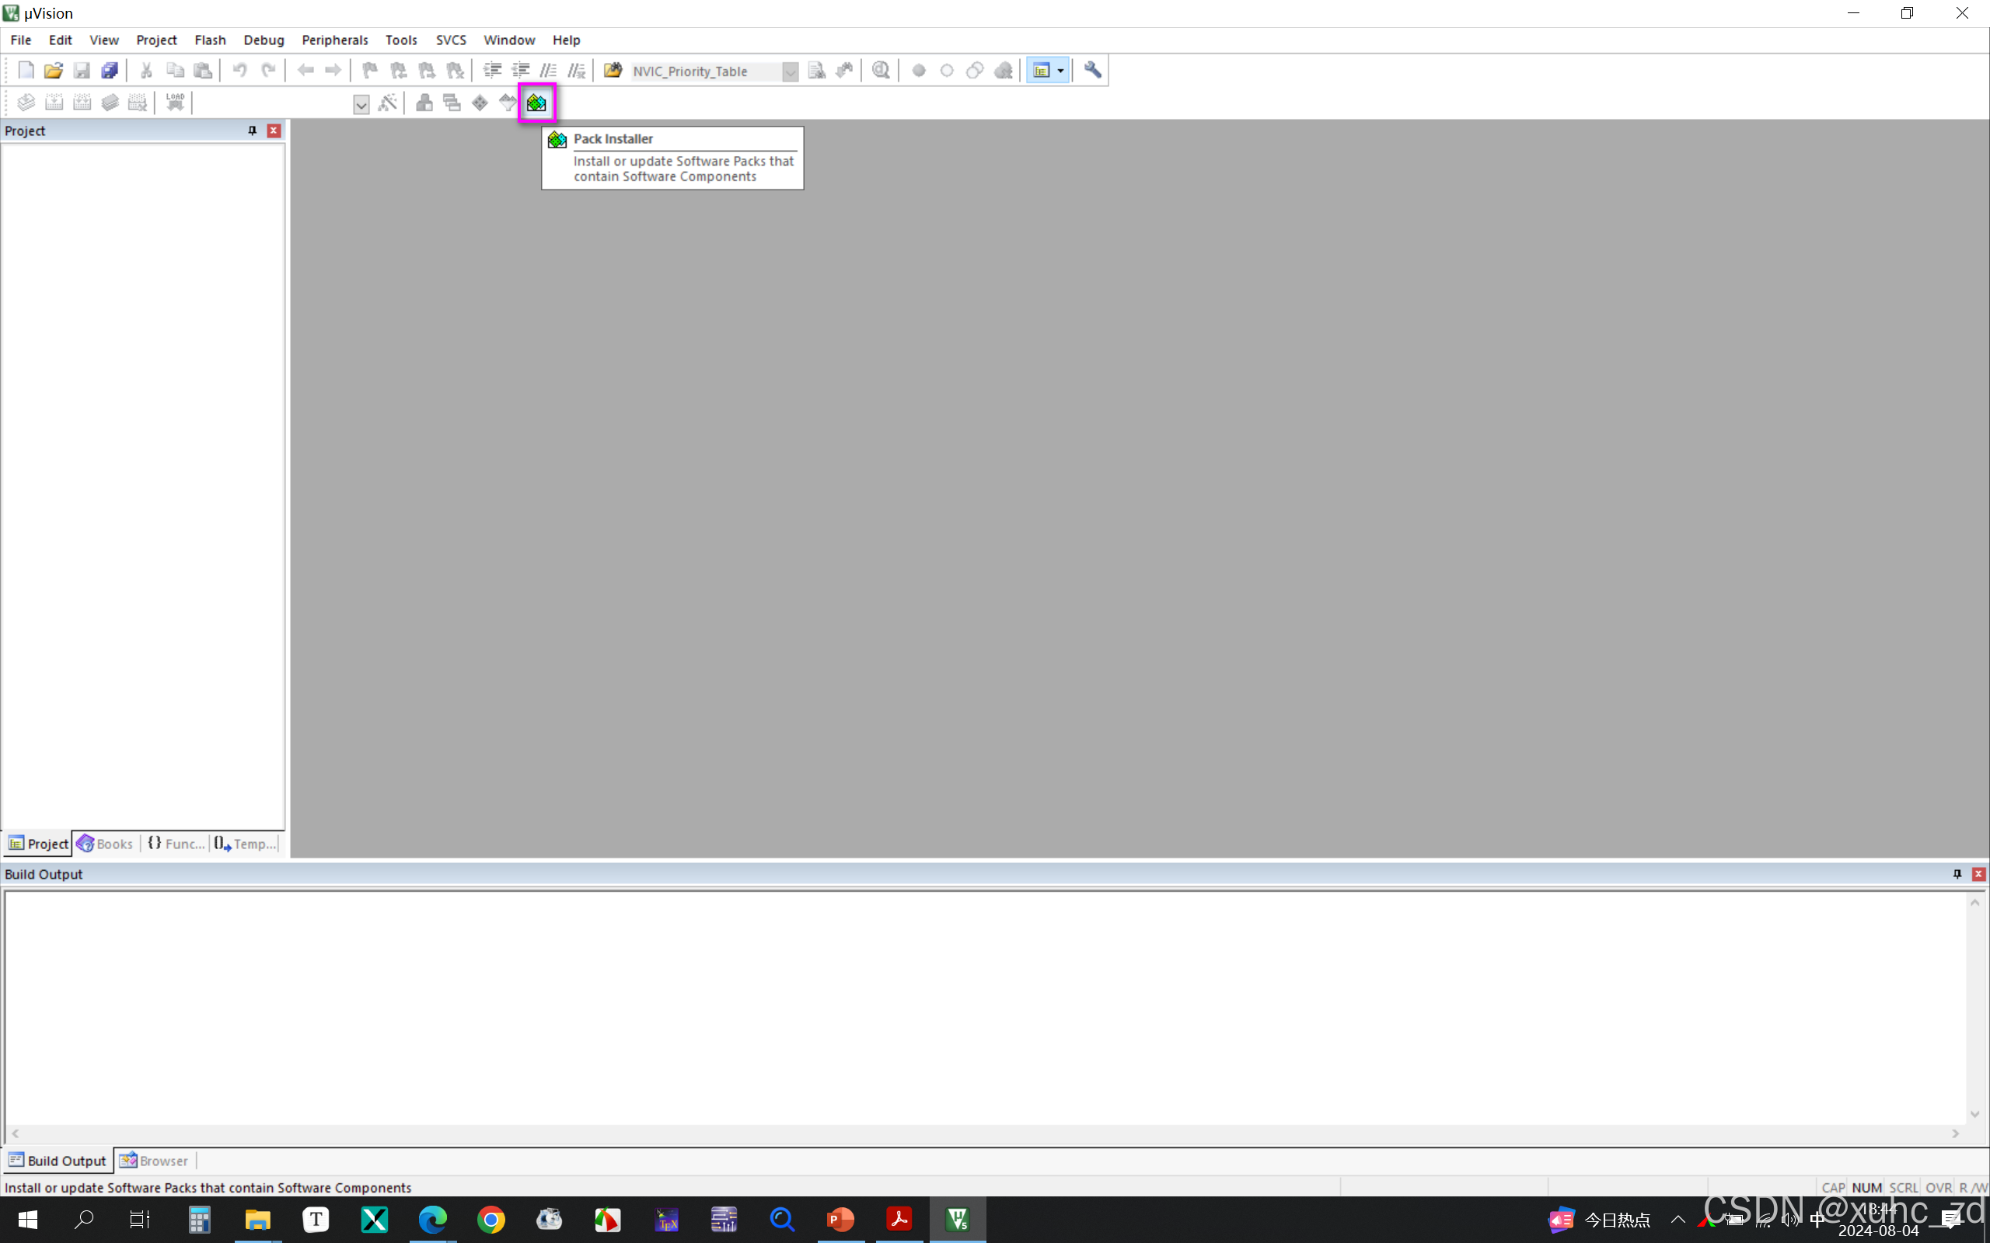Open the NVIC_Priority_Table find dropdown

pyautogui.click(x=791, y=71)
